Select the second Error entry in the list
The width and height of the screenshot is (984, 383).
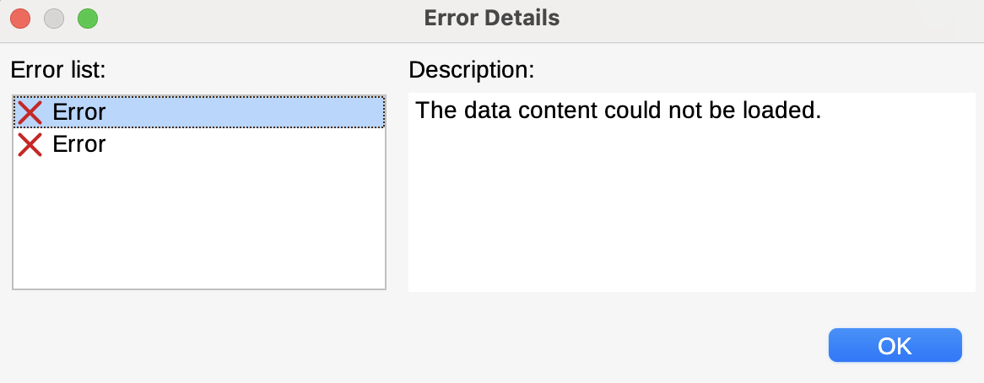[199, 144]
